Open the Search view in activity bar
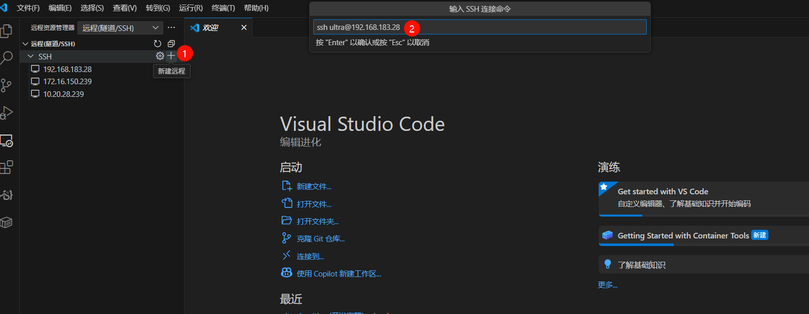The width and height of the screenshot is (809, 314). (x=6, y=58)
